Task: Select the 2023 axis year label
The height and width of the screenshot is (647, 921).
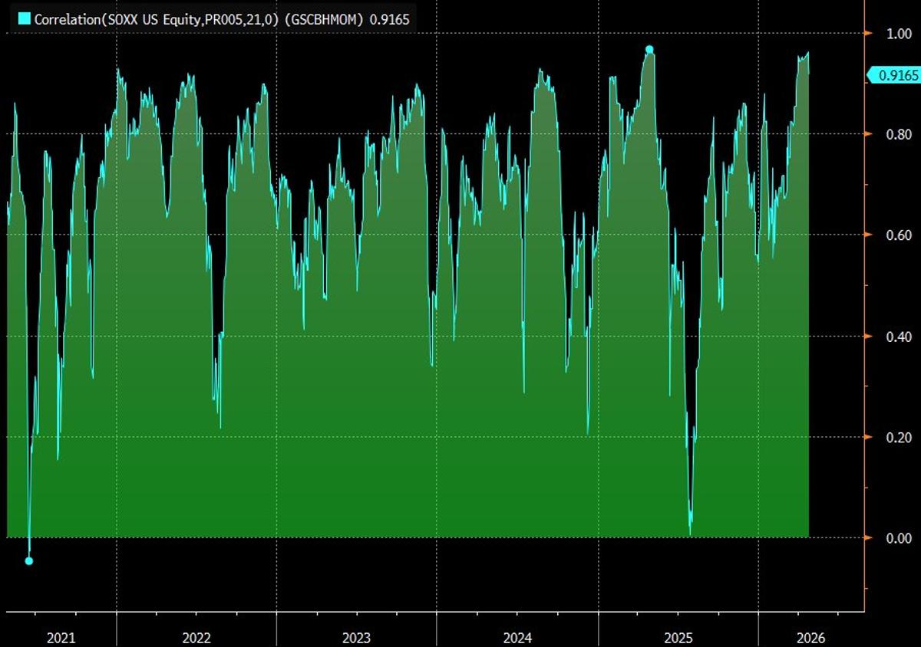Action: point(358,637)
